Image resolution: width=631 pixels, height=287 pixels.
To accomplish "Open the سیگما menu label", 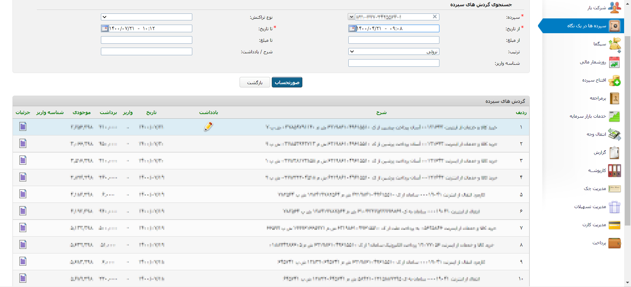I will click(x=600, y=44).
